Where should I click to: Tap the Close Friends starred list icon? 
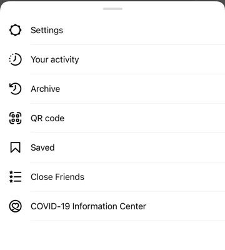(x=15, y=177)
